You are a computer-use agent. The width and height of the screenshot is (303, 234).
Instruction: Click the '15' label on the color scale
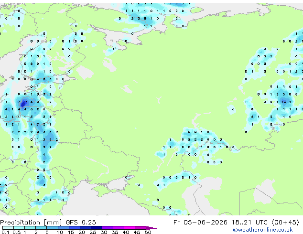click(71, 232)
